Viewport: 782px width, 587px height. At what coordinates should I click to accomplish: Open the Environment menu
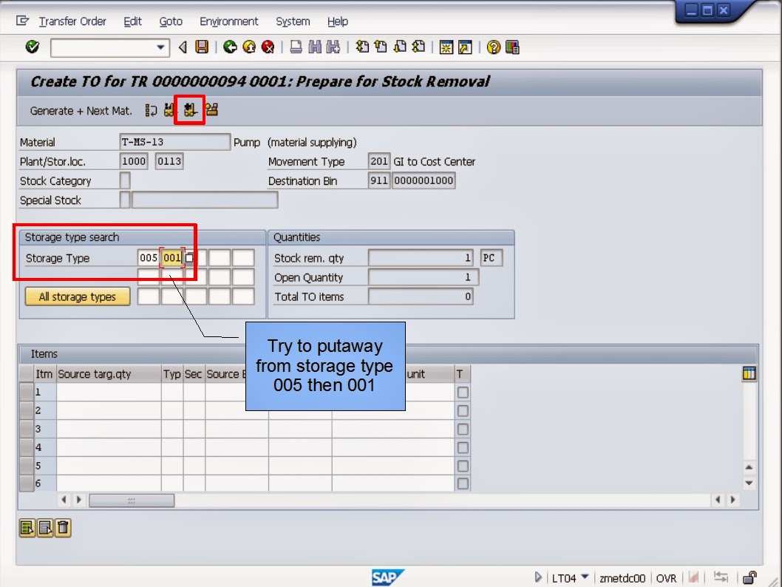tap(229, 21)
